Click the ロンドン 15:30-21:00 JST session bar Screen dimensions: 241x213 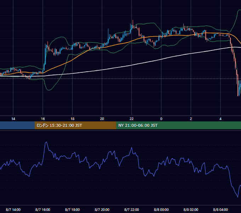point(75,125)
